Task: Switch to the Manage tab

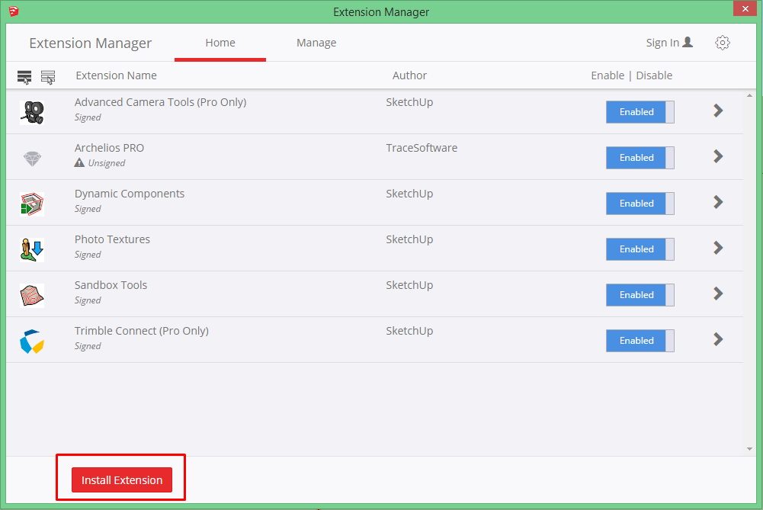Action: click(316, 43)
